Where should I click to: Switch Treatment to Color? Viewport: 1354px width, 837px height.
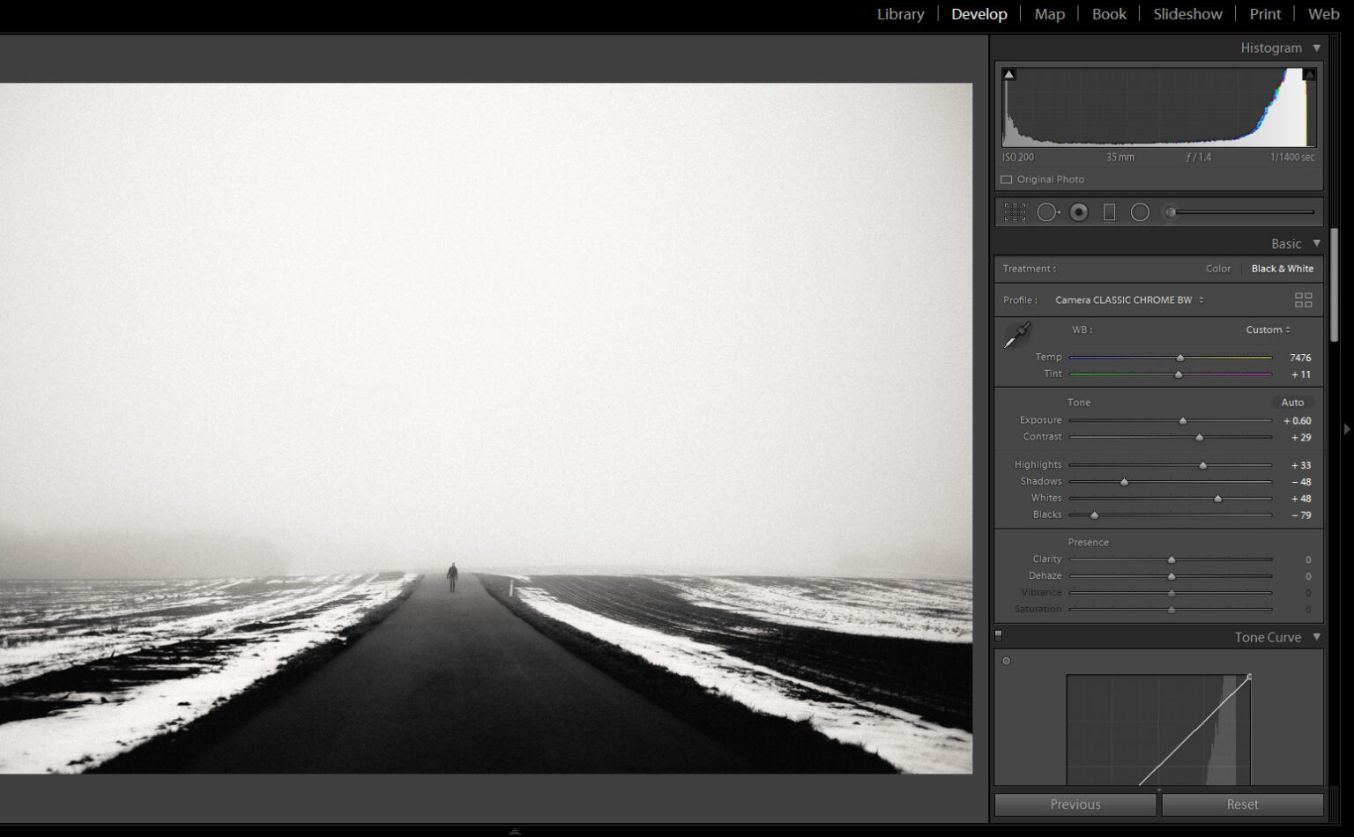(x=1217, y=269)
